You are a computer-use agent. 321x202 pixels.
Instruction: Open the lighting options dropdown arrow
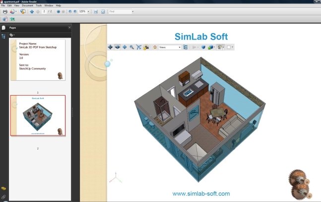click(x=223, y=48)
